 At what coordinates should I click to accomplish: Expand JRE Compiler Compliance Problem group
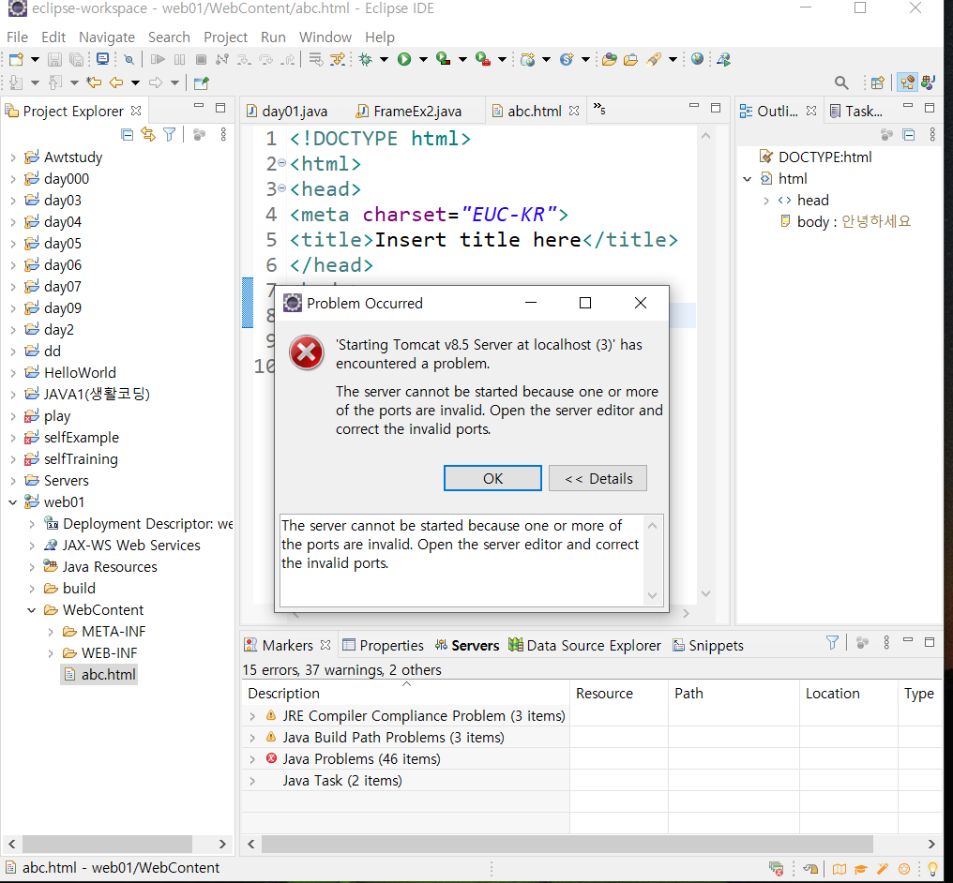click(252, 716)
